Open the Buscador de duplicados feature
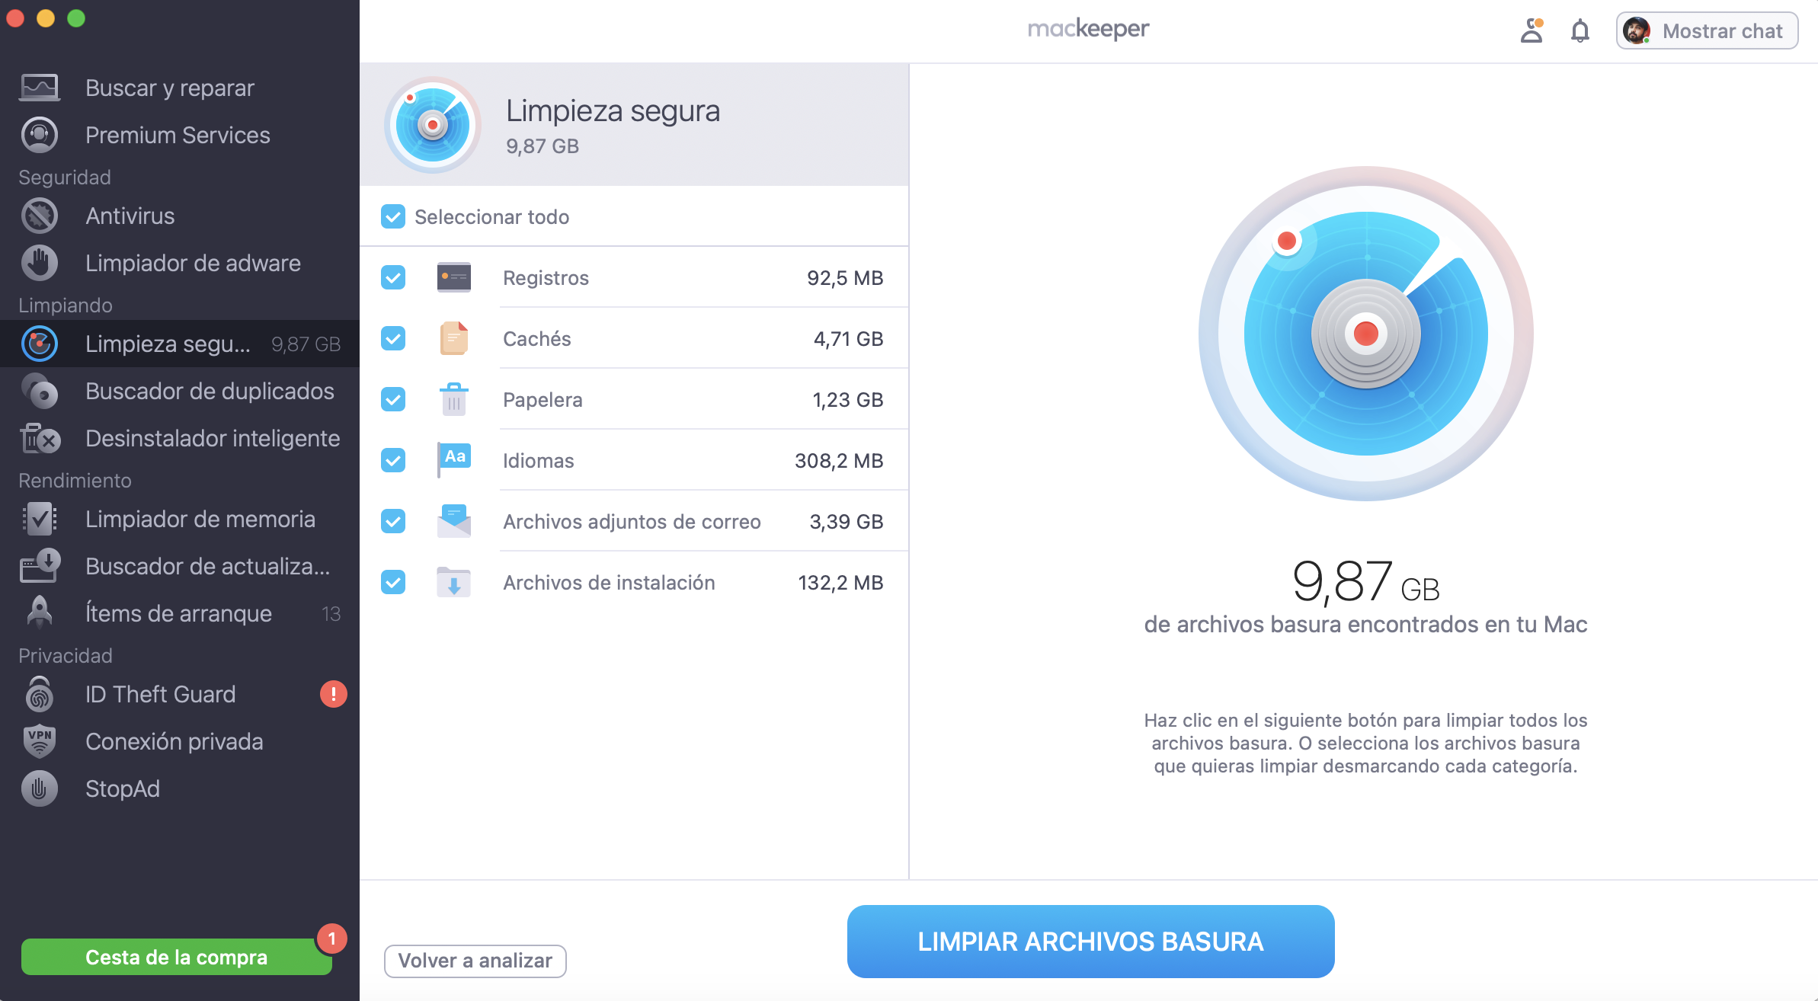 (x=209, y=391)
